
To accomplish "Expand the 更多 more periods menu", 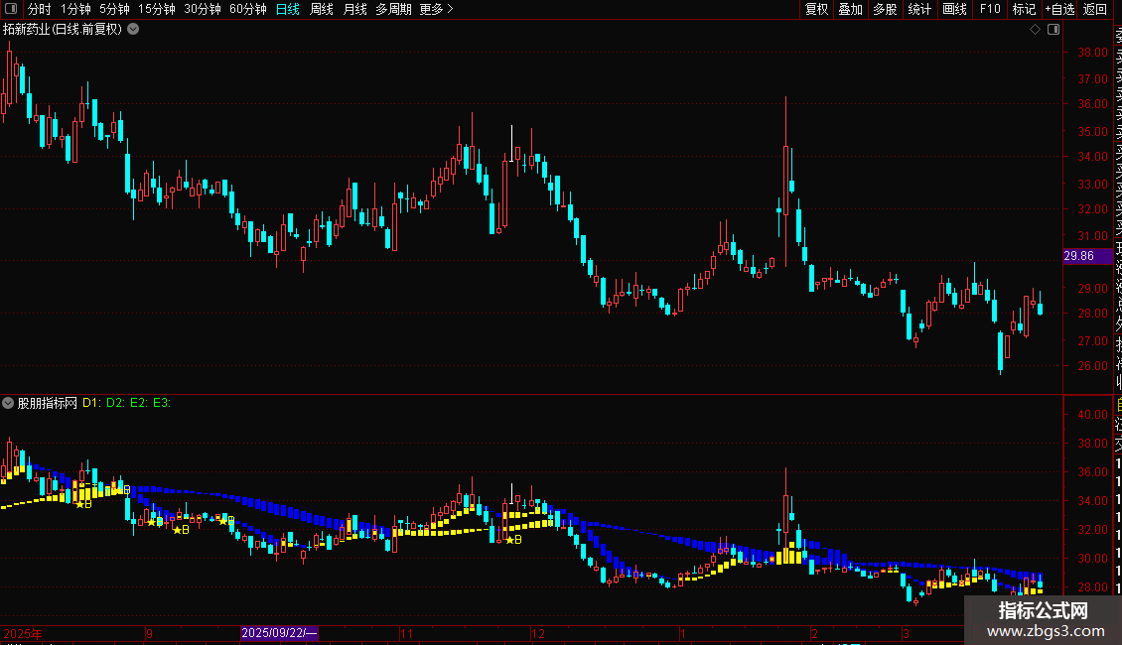I will tap(437, 9).
